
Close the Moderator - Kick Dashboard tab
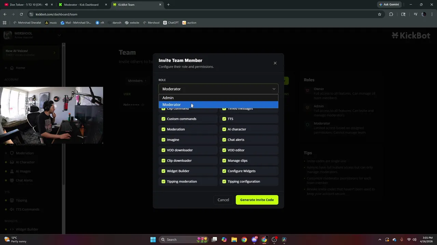[x=106, y=5]
